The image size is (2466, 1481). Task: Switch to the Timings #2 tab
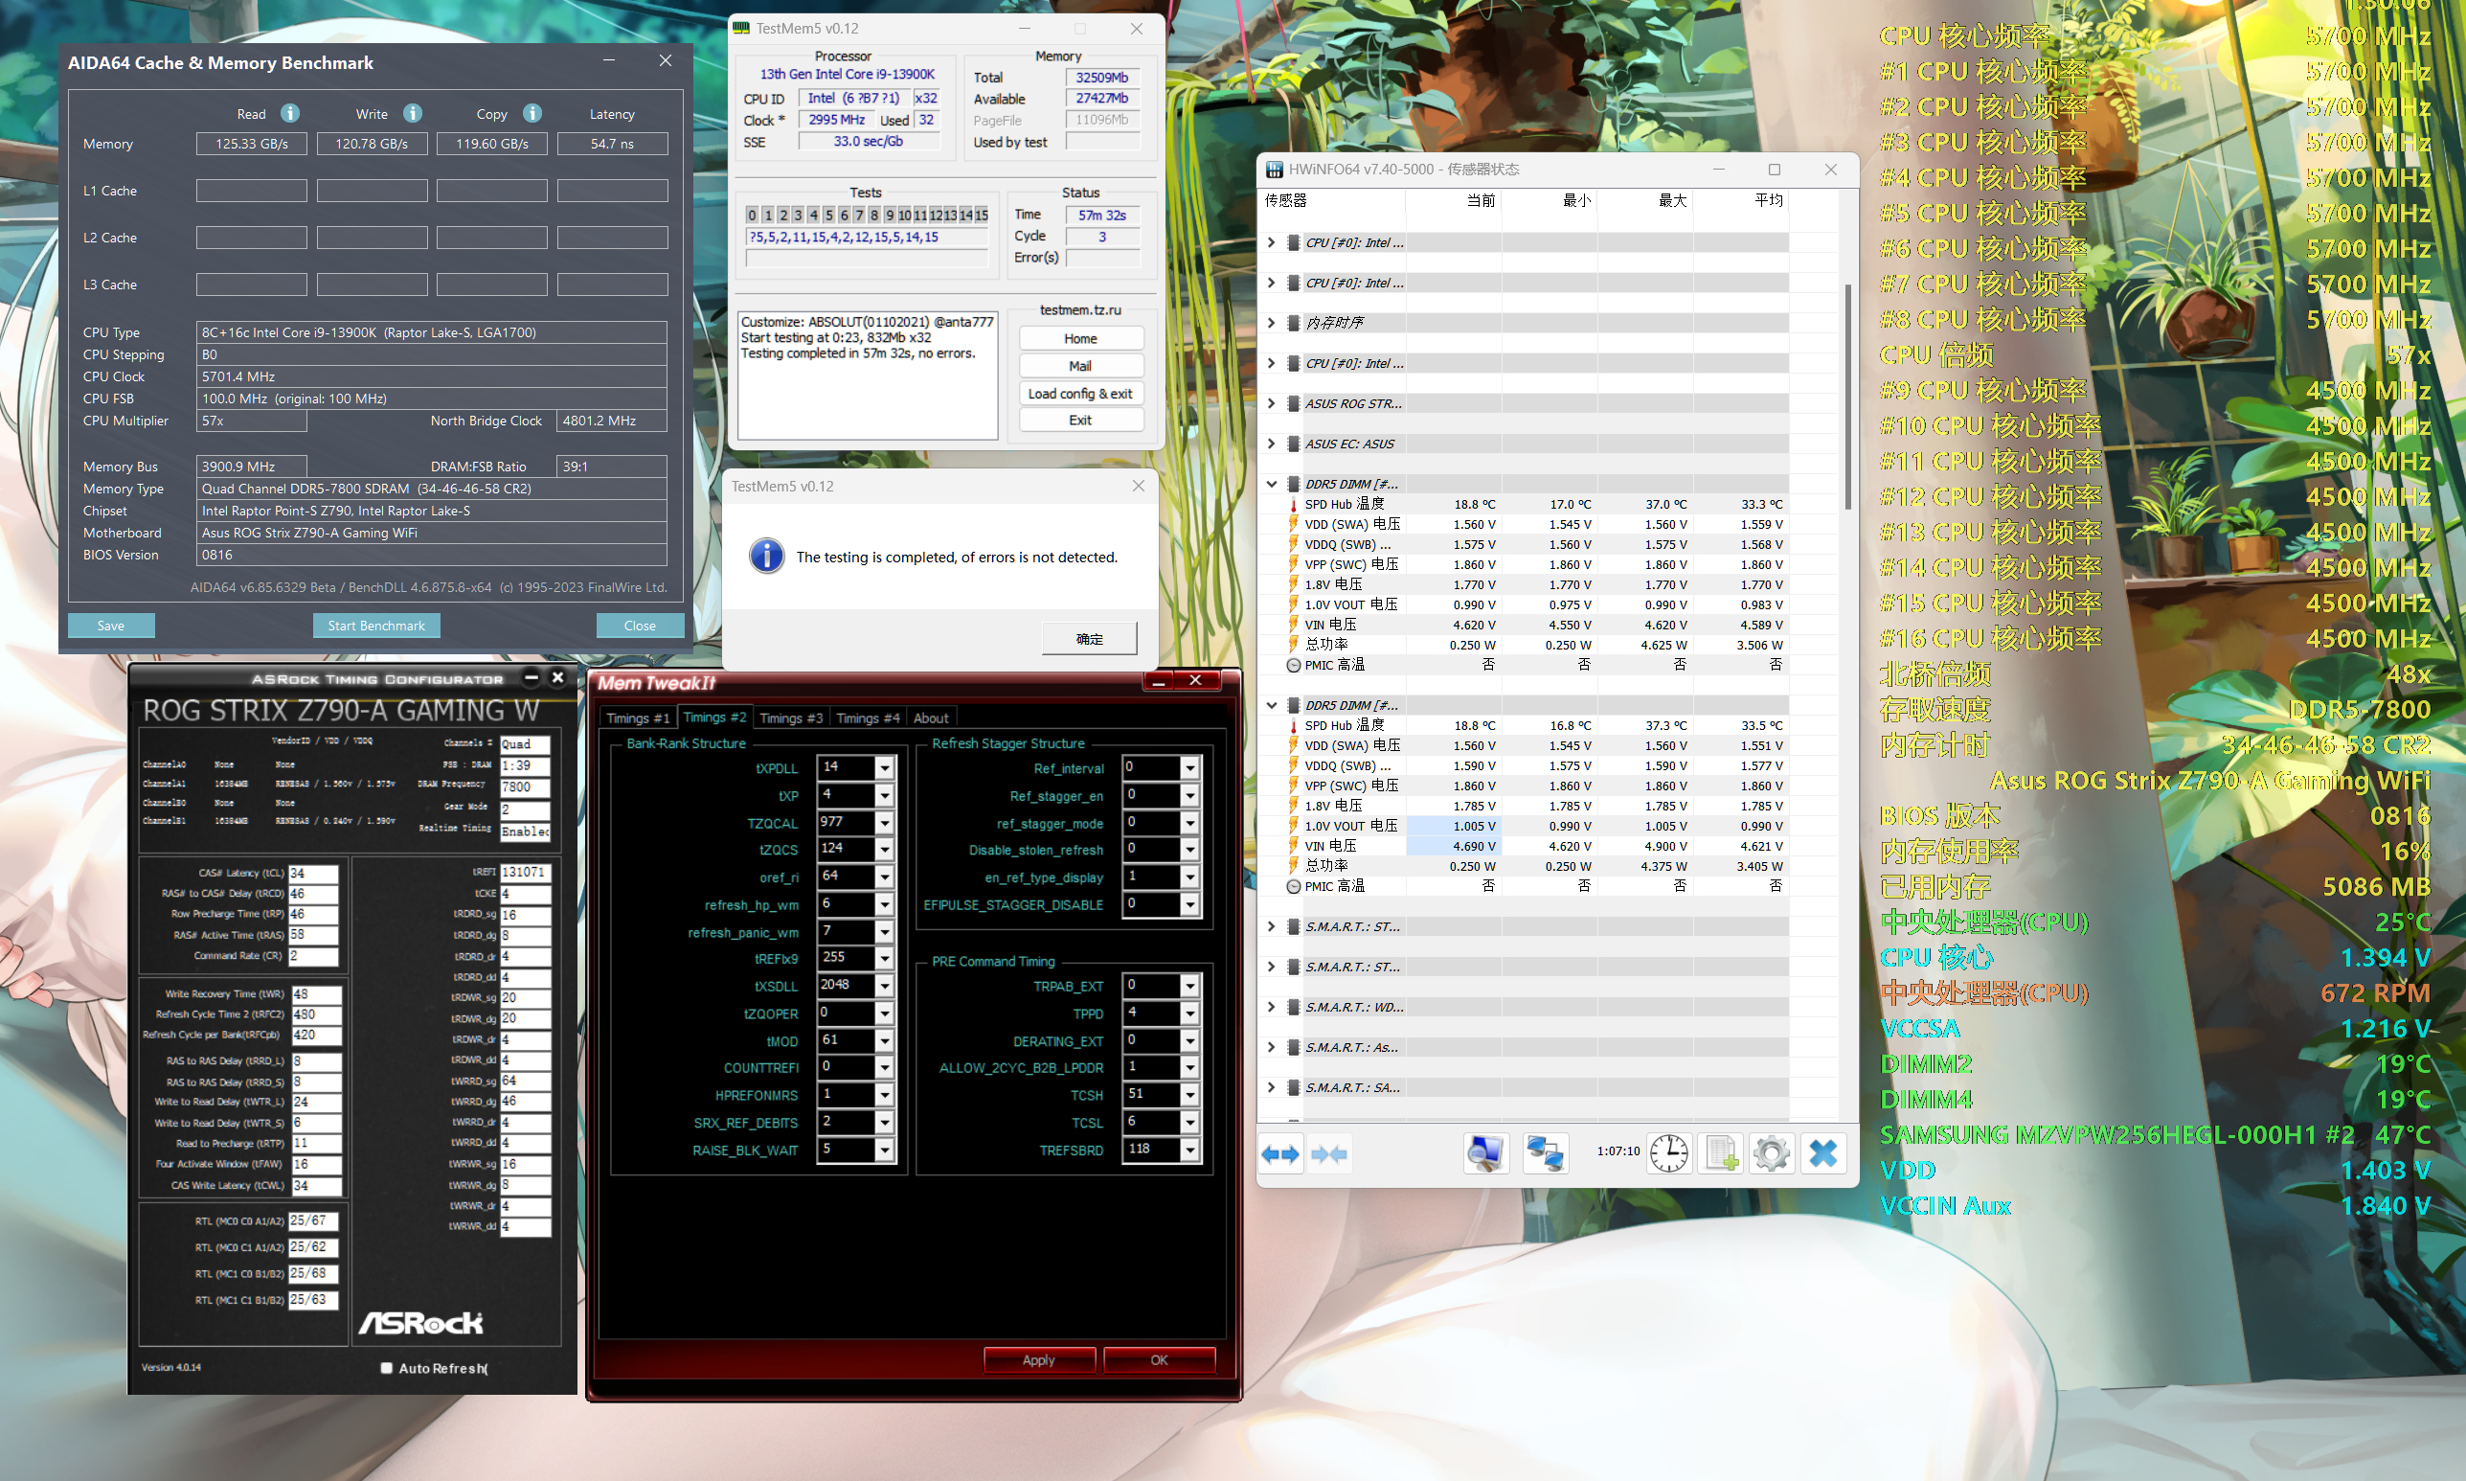(x=714, y=717)
